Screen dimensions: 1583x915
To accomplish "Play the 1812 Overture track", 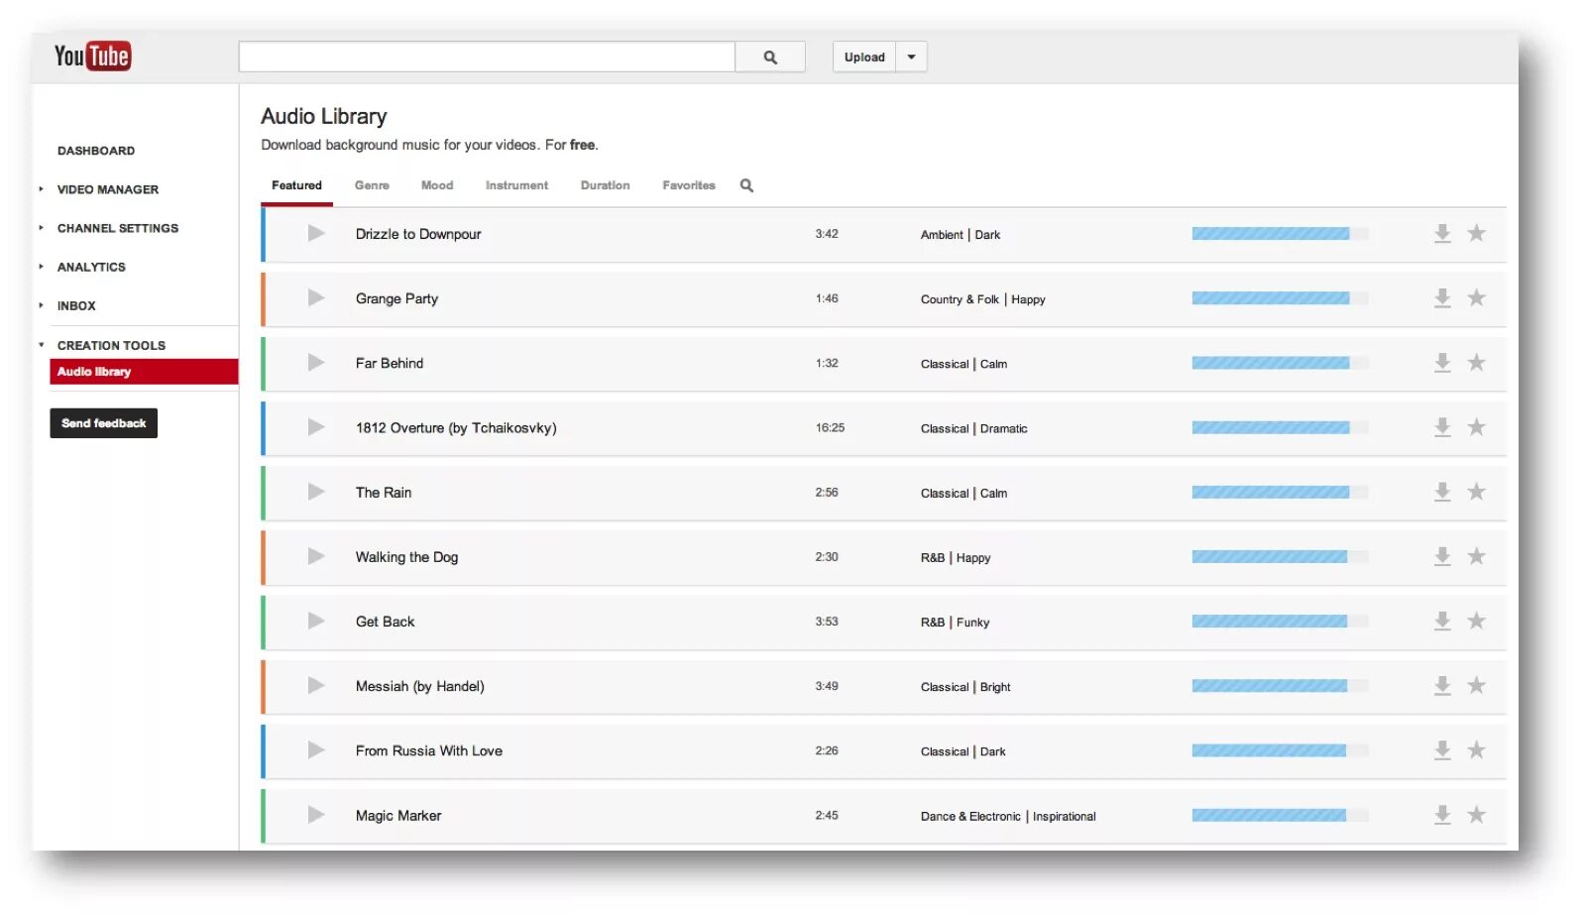I will (x=316, y=427).
